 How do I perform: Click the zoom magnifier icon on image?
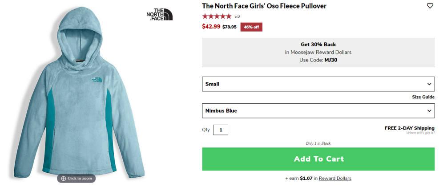[64, 179]
